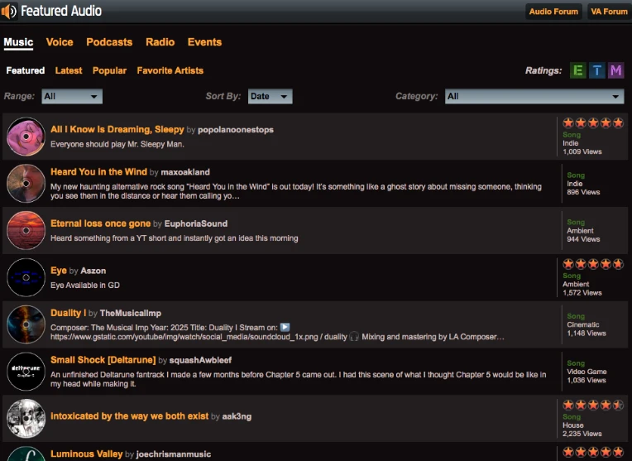Visit artist EuphoriaSound profile
The image size is (632, 461).
point(196,223)
